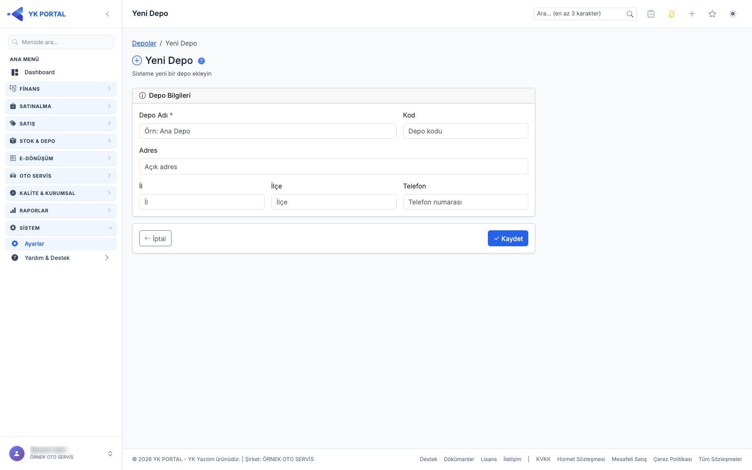Image resolution: width=752 pixels, height=470 pixels.
Task: Expand the STOK & DEPO section
Action: (x=61, y=141)
